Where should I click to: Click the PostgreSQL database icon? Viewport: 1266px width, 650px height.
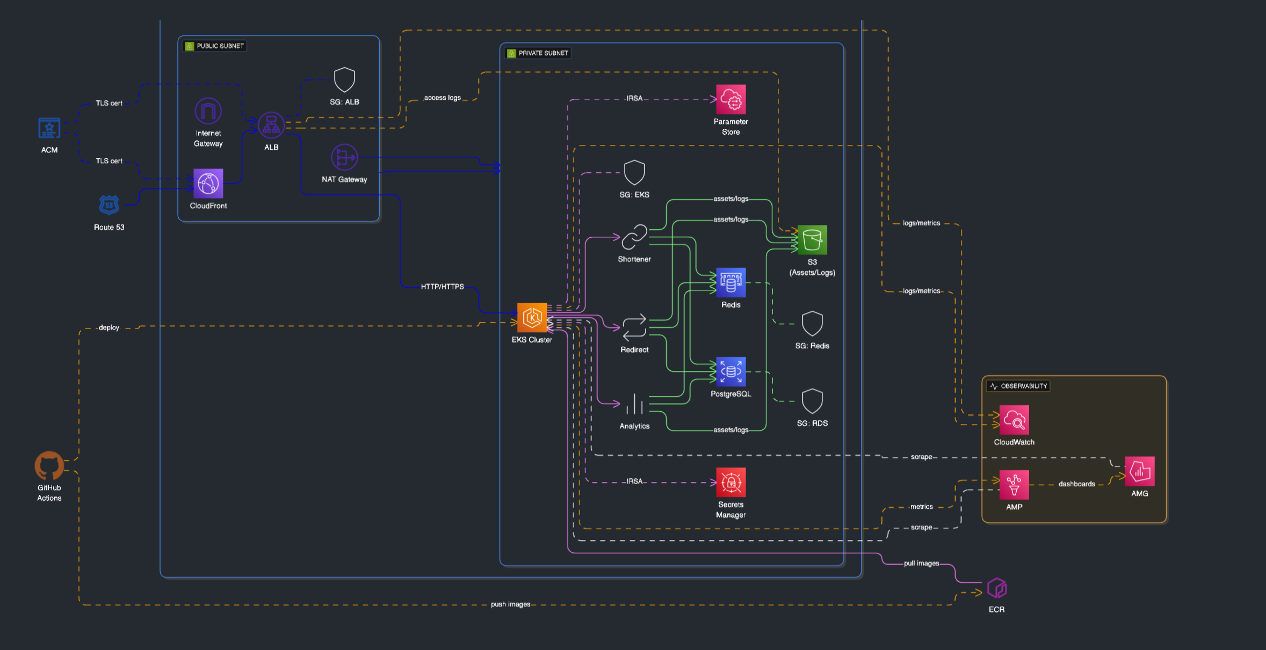coord(730,371)
